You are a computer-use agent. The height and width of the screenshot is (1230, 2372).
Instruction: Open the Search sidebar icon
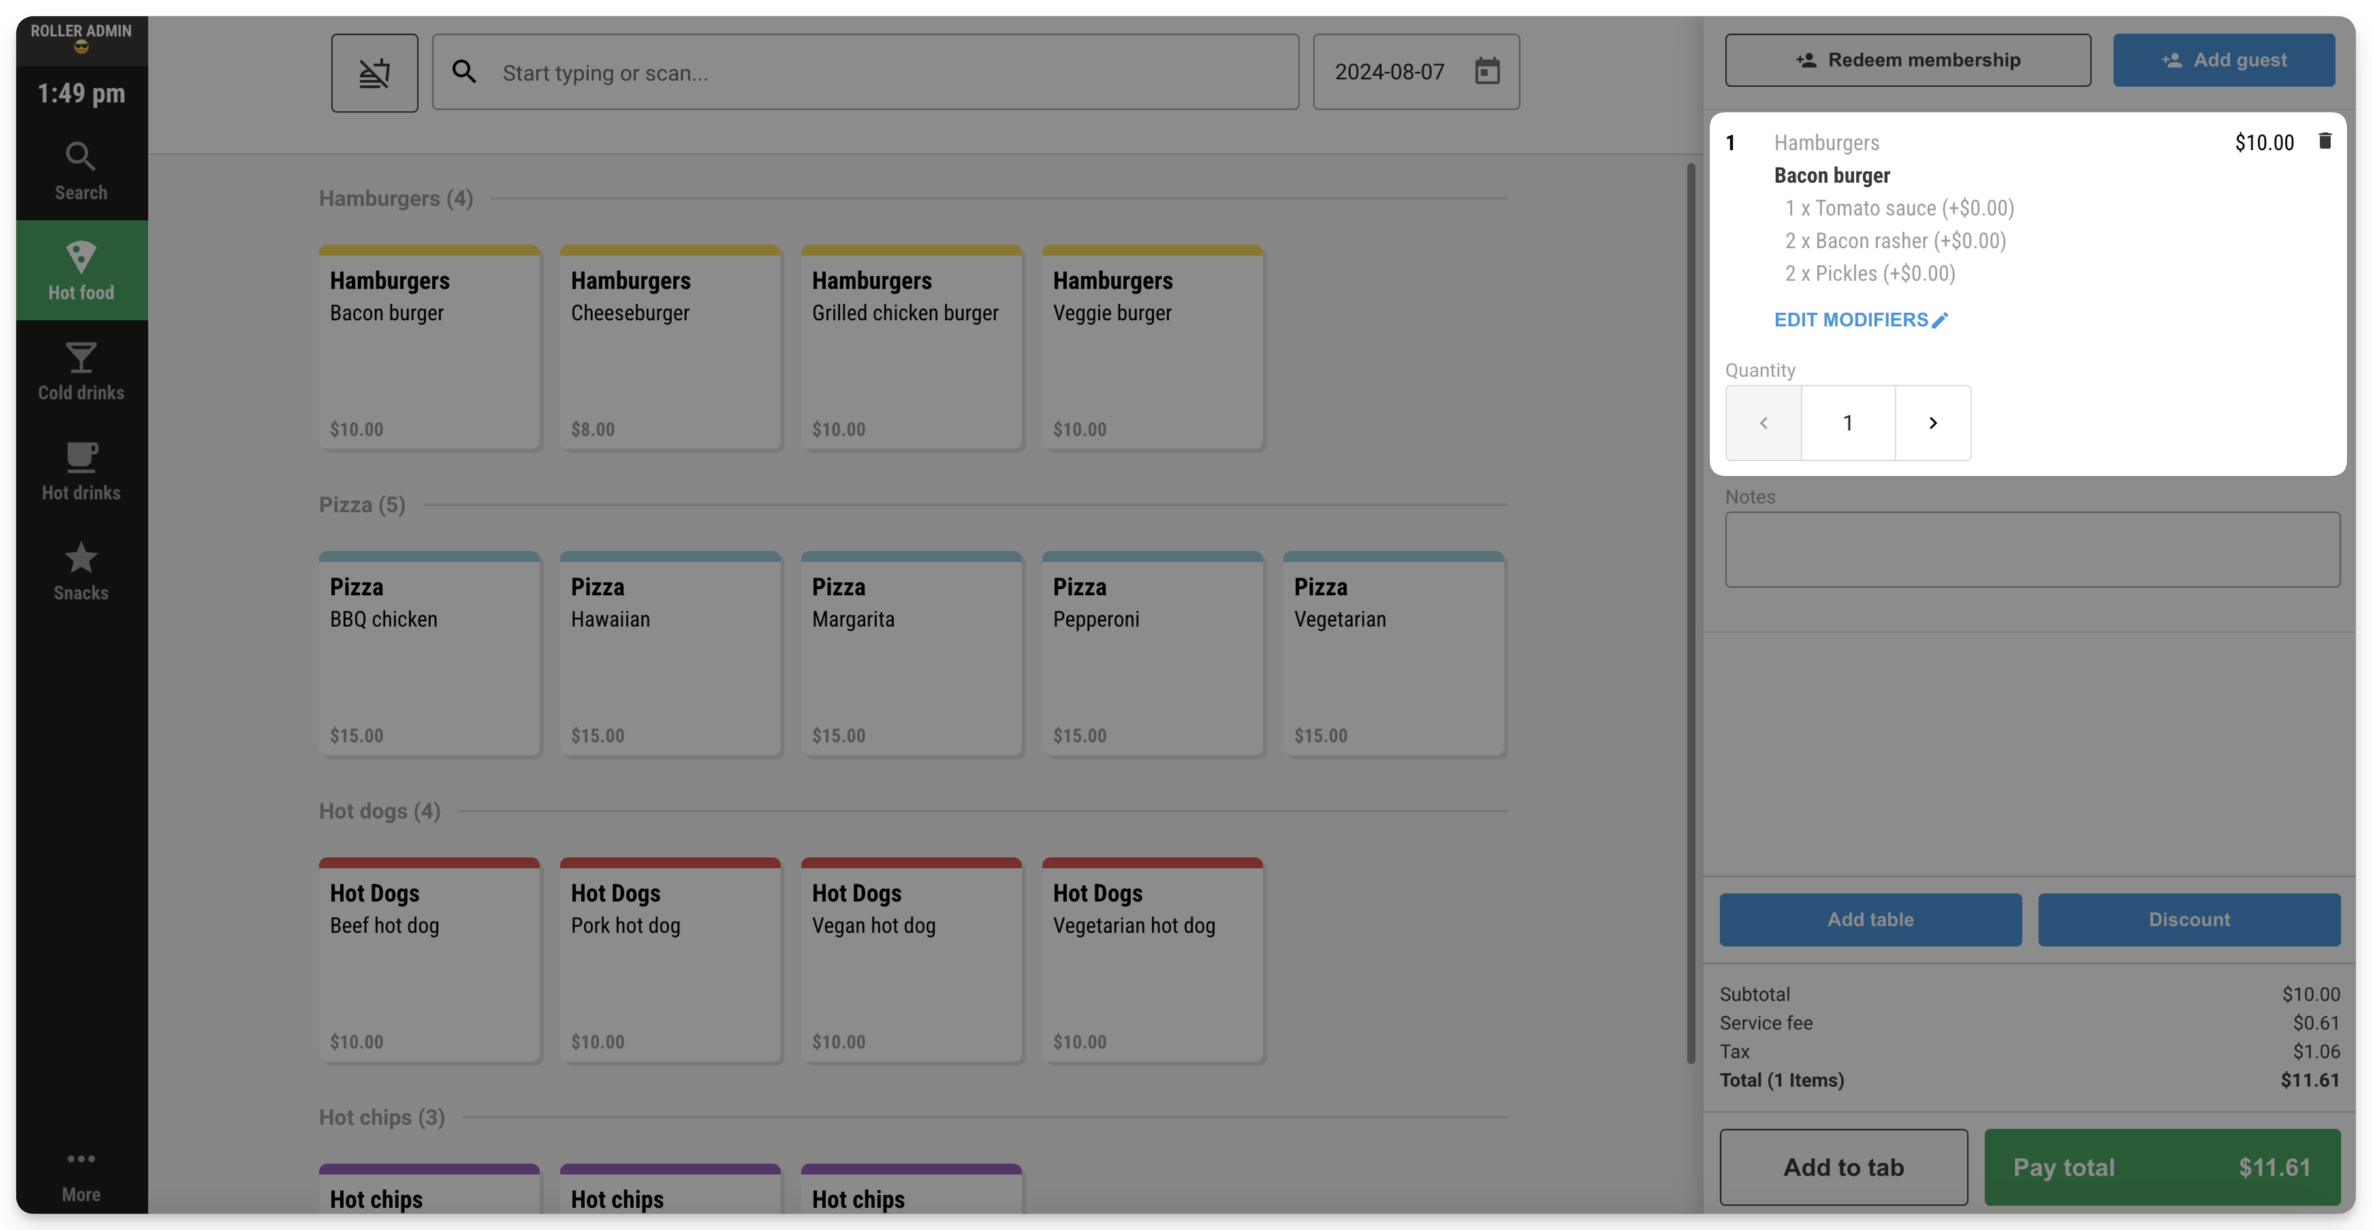[81, 170]
